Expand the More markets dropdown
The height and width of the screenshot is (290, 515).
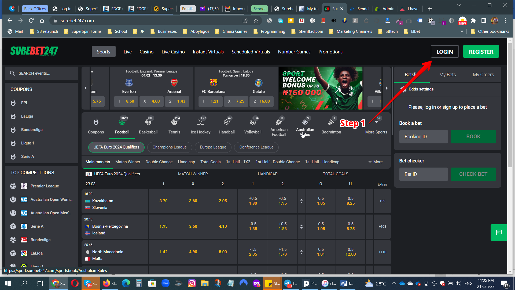pos(376,162)
